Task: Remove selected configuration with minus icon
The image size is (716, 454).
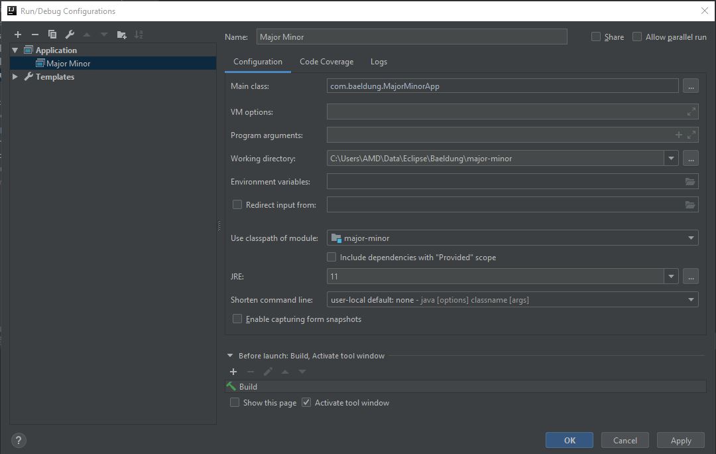Action: point(34,35)
